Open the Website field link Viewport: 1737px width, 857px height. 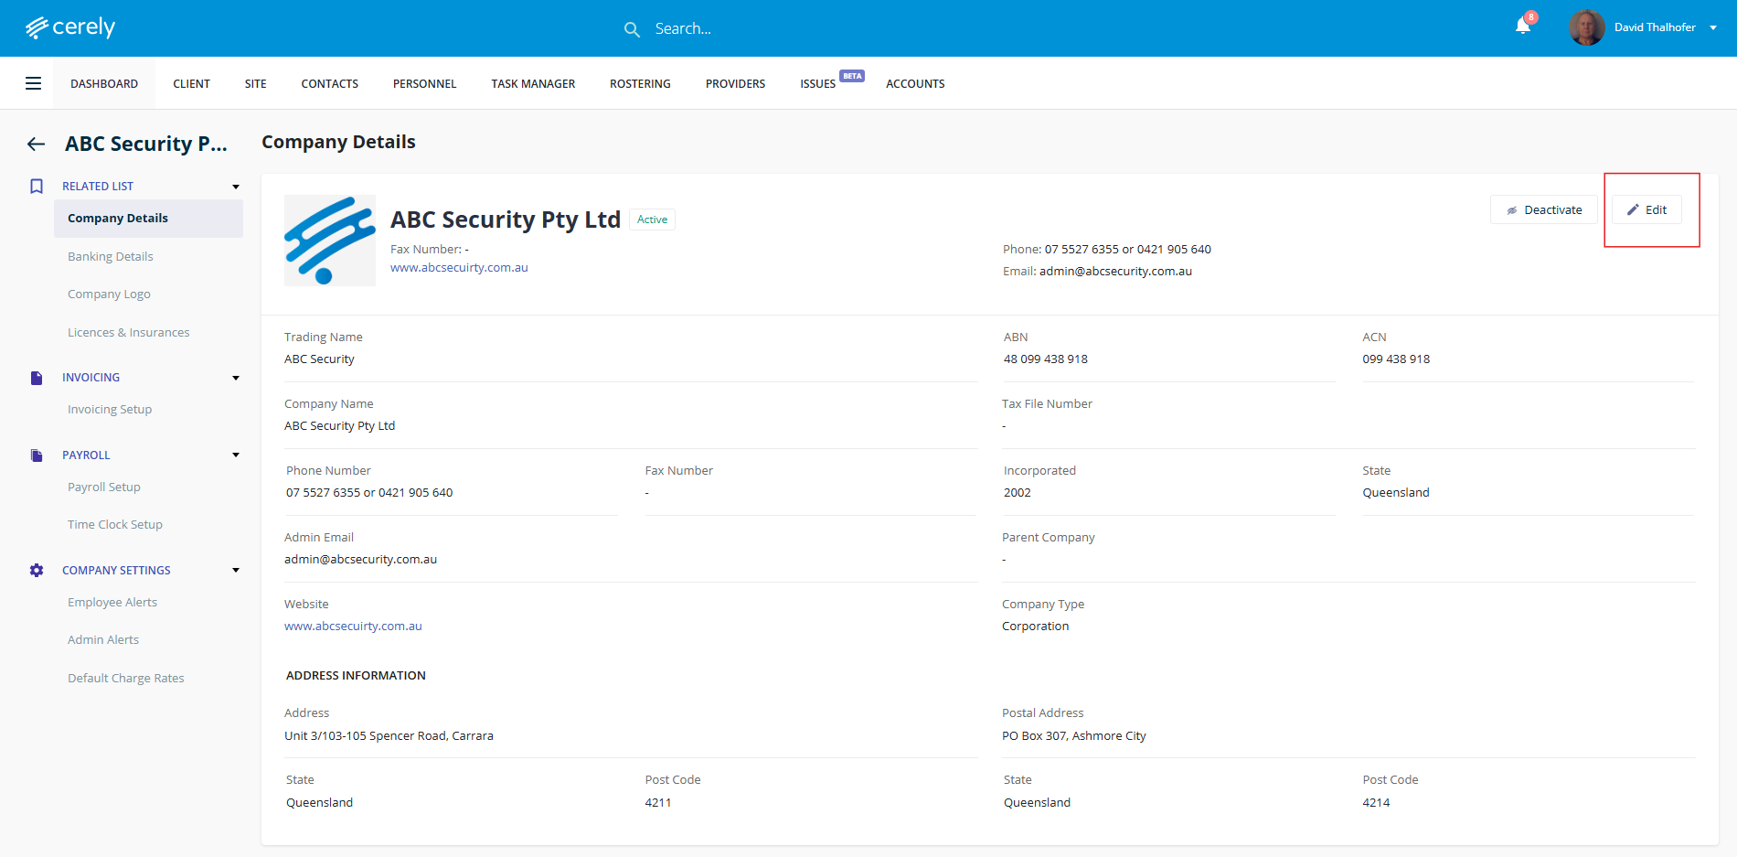(x=354, y=627)
